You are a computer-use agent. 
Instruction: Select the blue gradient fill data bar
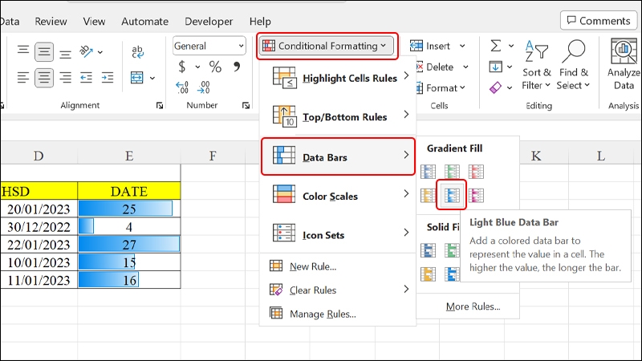428,172
